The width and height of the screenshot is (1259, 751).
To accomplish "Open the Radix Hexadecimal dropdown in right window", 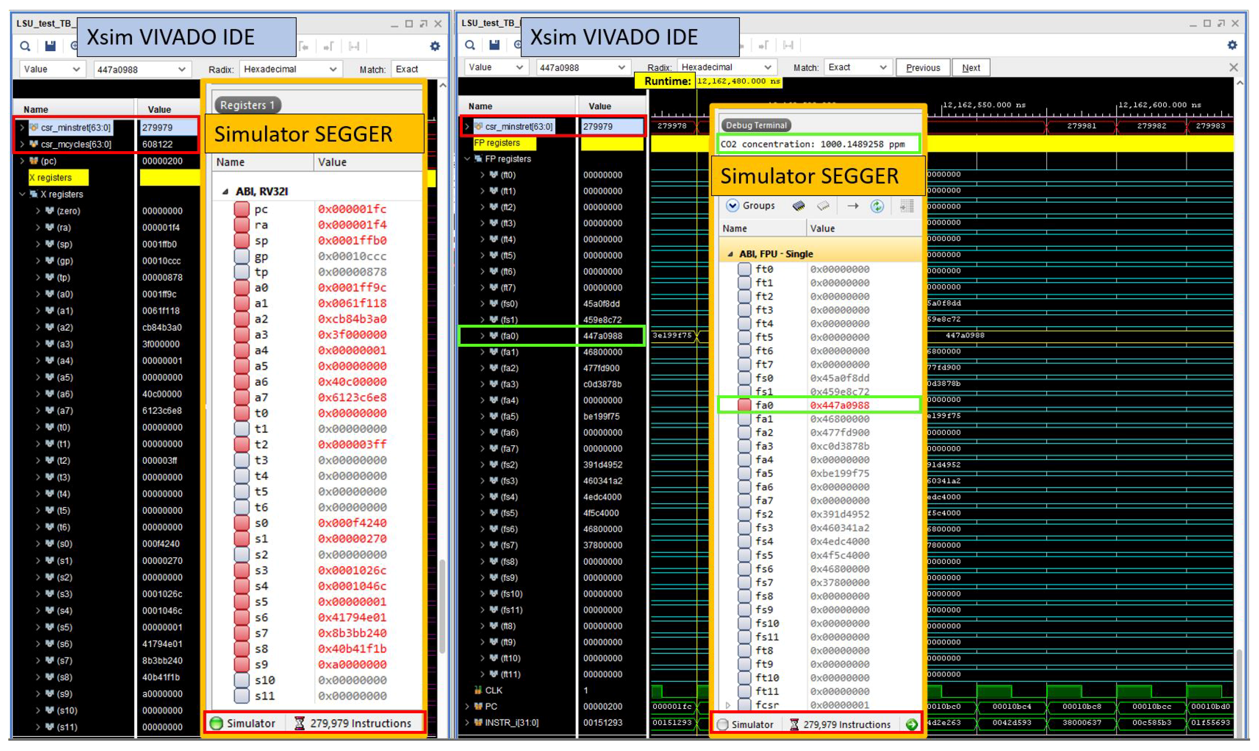I will pos(726,67).
